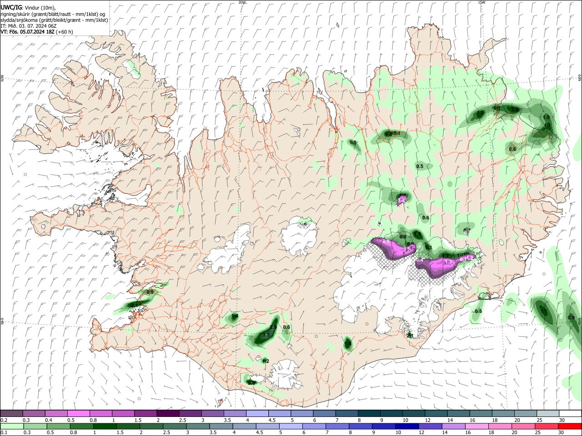Click the 'VT: Fös. 05.07.2024 18Z (+60 h)' line

coord(37,32)
